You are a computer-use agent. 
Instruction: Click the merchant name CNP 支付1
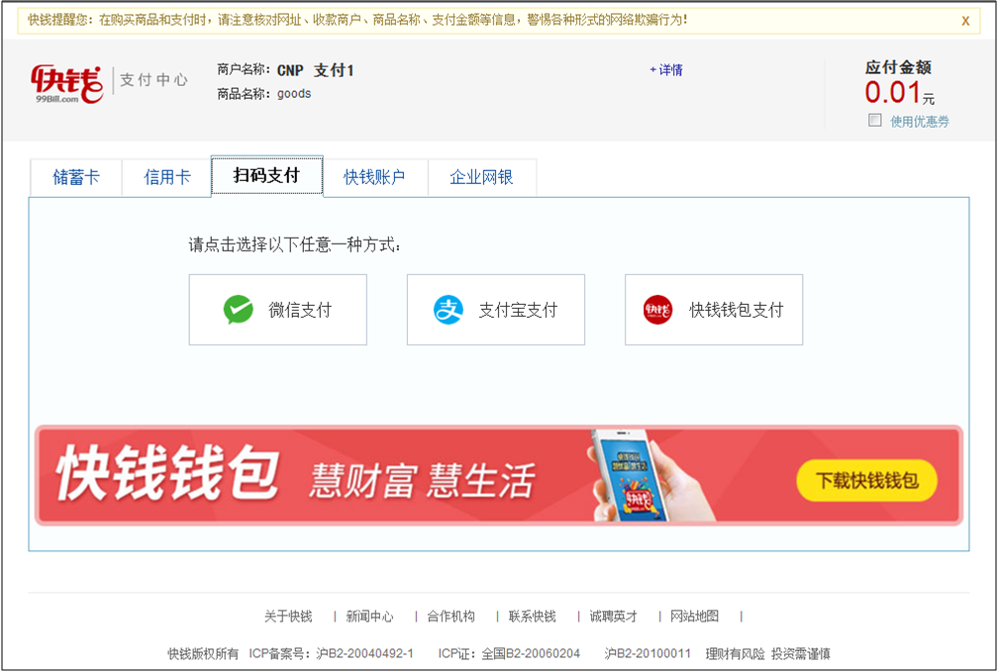click(x=316, y=70)
